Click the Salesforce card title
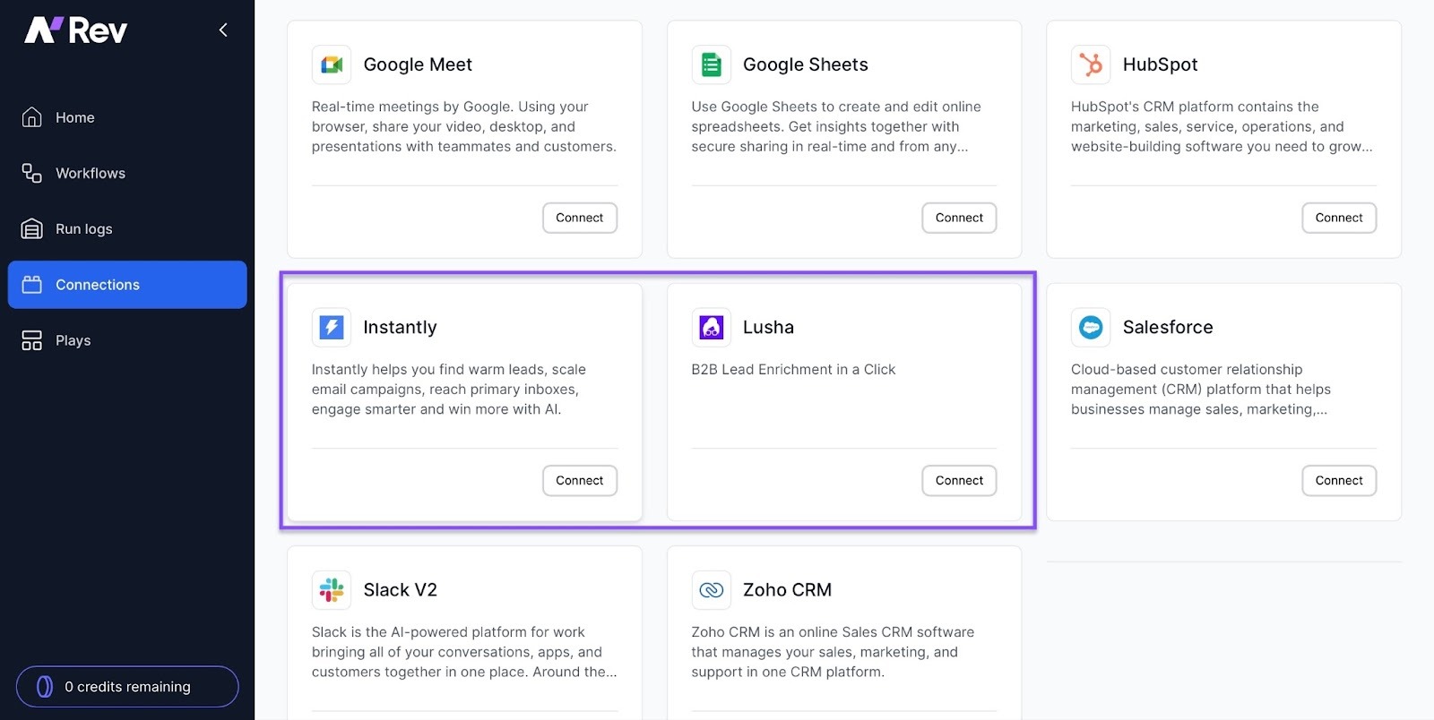The height and width of the screenshot is (720, 1434). pyautogui.click(x=1168, y=327)
